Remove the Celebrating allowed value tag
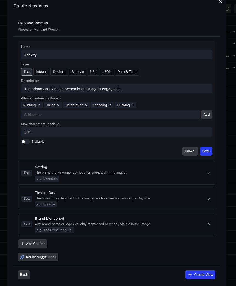236x286 pixels. (86, 105)
